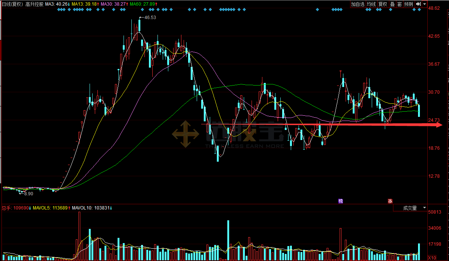The image size is (449, 261).
Task: Click the MA60 green indicator label
Action: click(143, 4)
